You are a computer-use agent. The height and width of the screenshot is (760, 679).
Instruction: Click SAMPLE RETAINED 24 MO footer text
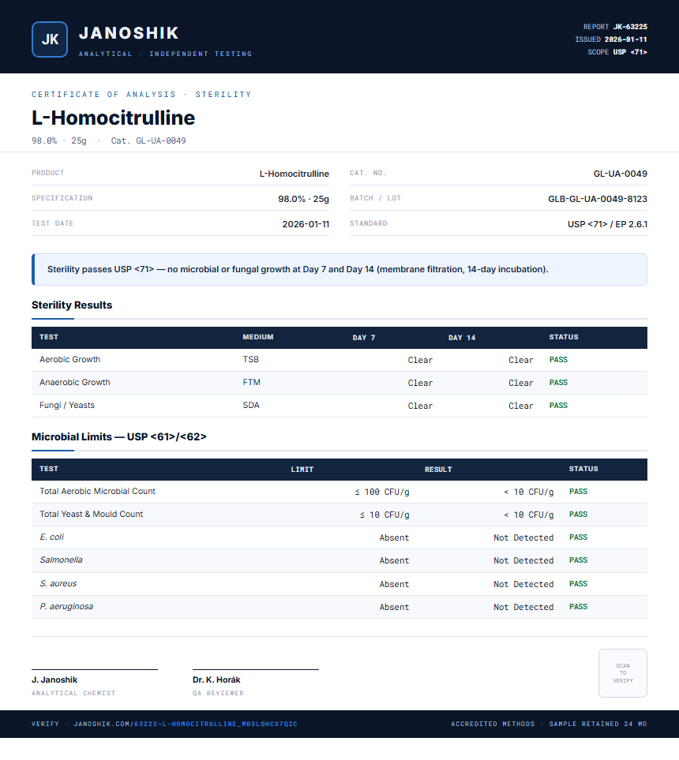tap(598, 724)
